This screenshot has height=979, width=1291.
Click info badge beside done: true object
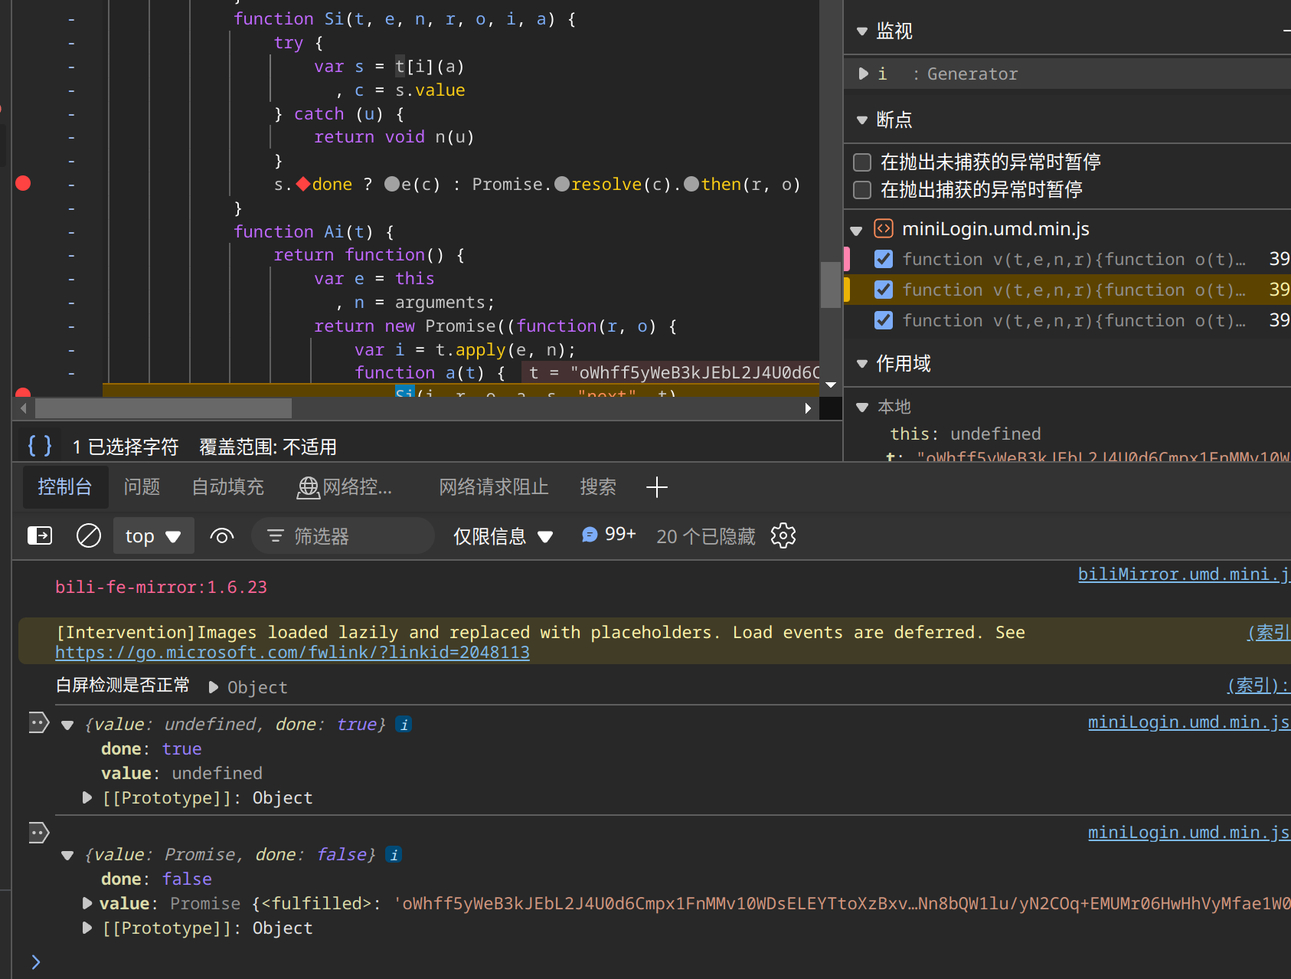404,724
